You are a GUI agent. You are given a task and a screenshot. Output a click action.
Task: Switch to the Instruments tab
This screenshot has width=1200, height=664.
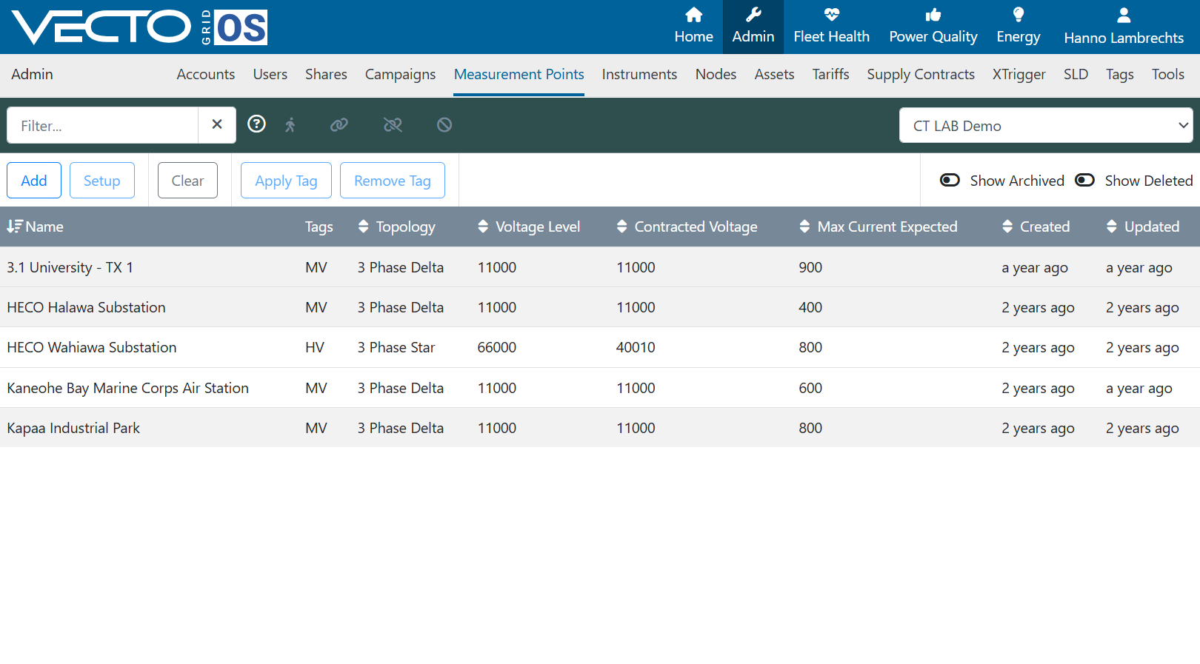[639, 74]
